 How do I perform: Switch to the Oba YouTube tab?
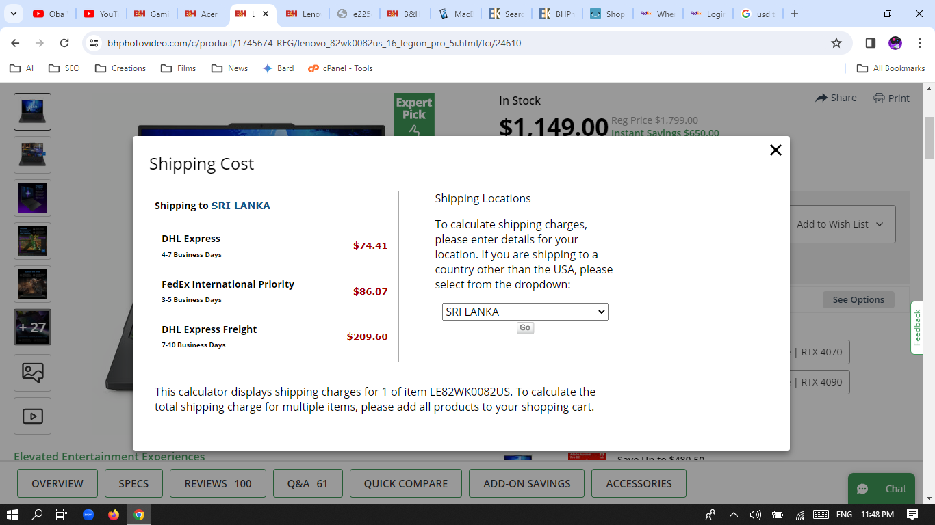pos(50,14)
